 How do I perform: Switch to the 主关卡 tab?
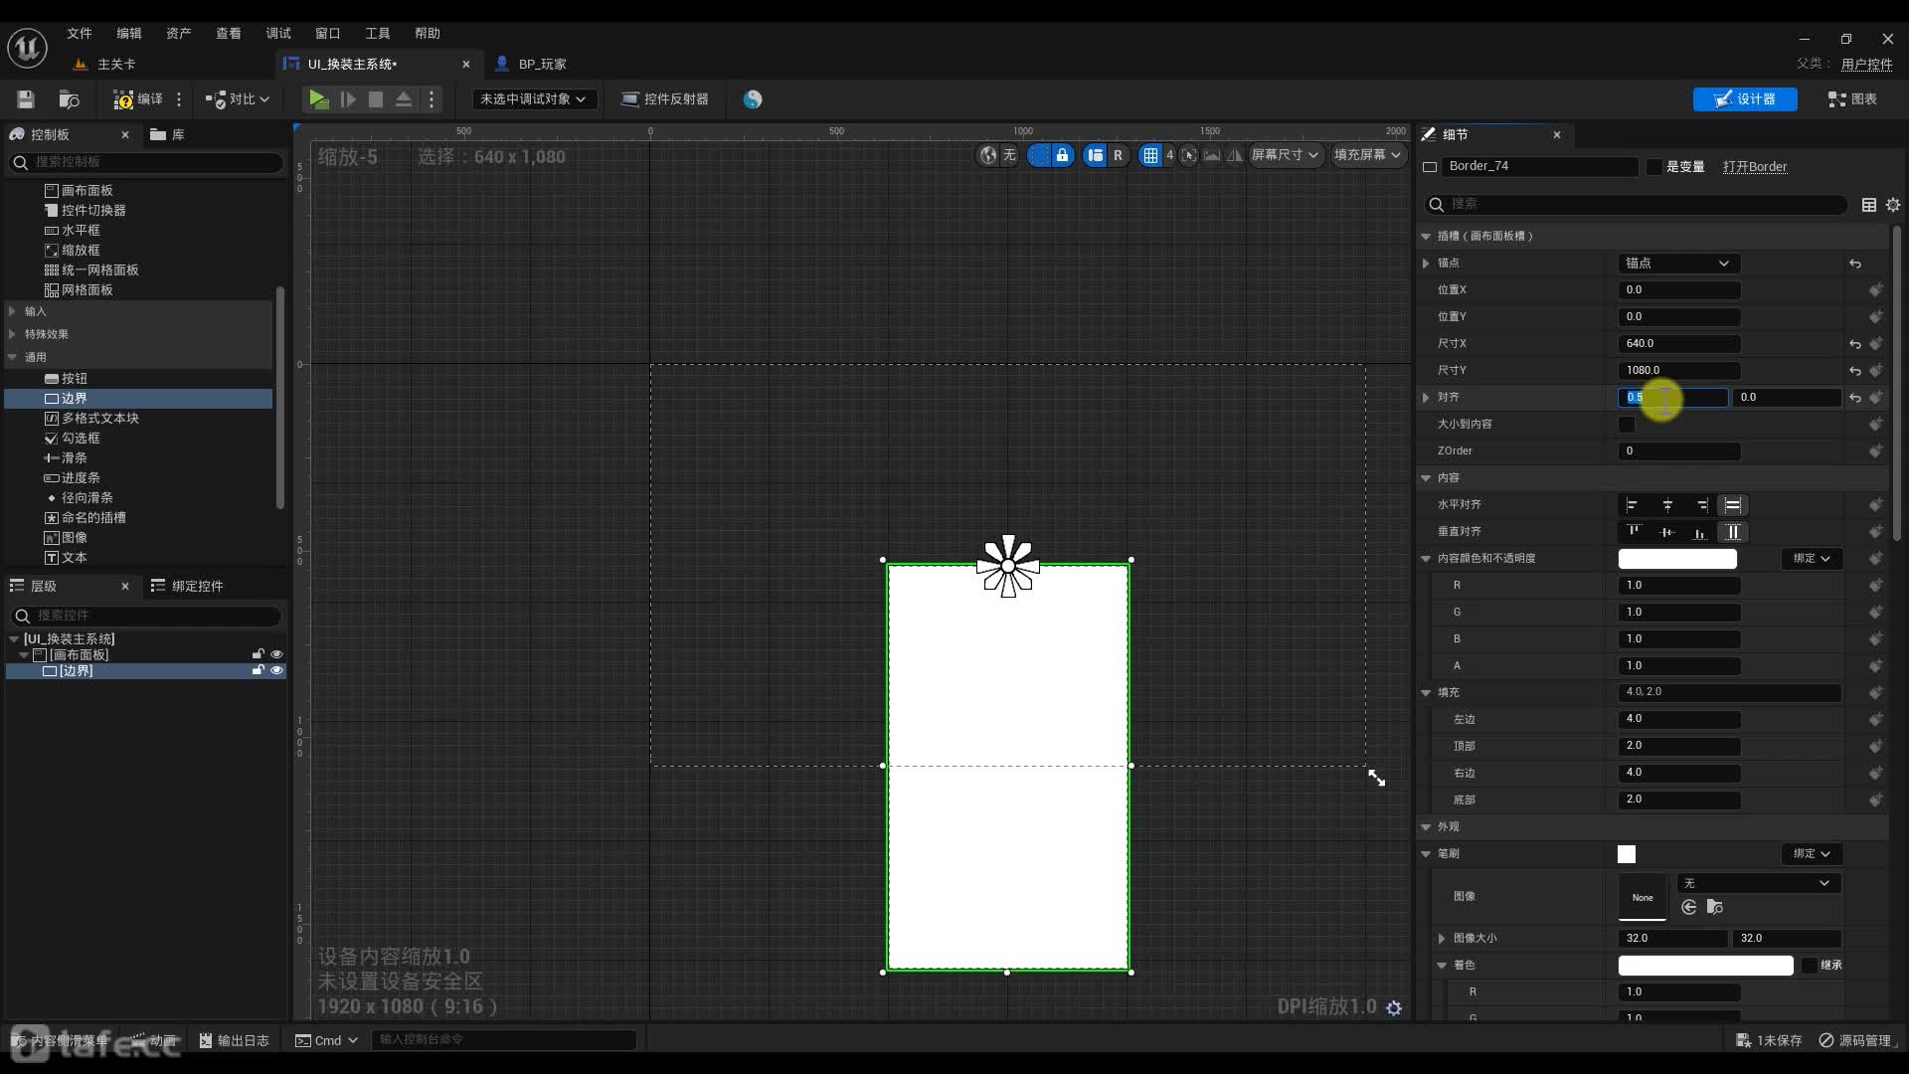105,64
